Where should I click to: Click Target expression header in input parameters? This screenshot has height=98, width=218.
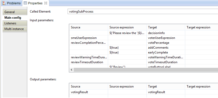click(x=202, y=27)
